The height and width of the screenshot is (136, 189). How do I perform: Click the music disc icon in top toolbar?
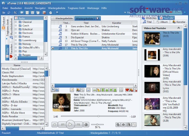[x=51, y=13]
